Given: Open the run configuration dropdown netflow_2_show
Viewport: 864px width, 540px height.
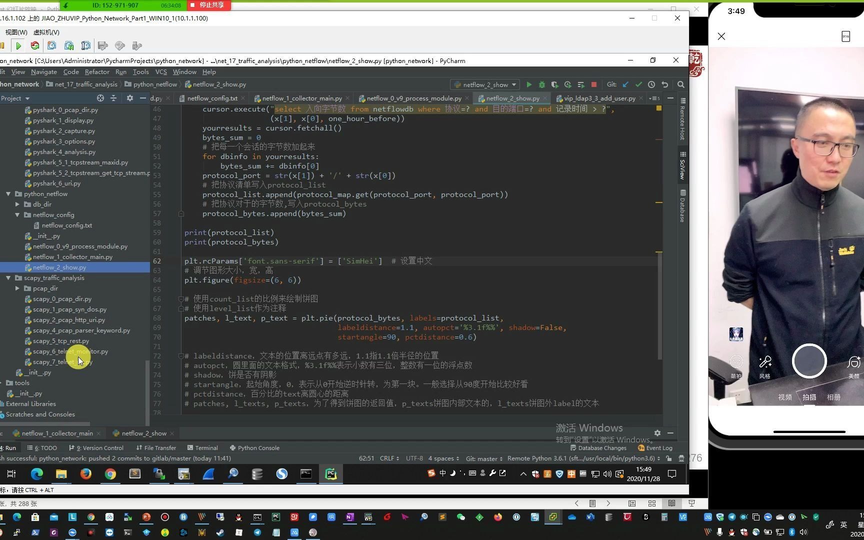Looking at the screenshot, I should pyautogui.click(x=483, y=84).
